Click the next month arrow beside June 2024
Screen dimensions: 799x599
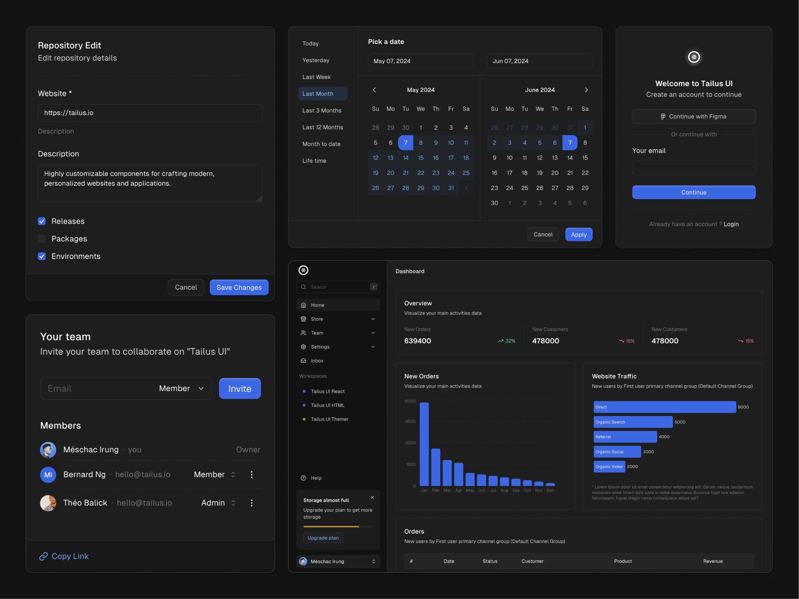click(586, 90)
